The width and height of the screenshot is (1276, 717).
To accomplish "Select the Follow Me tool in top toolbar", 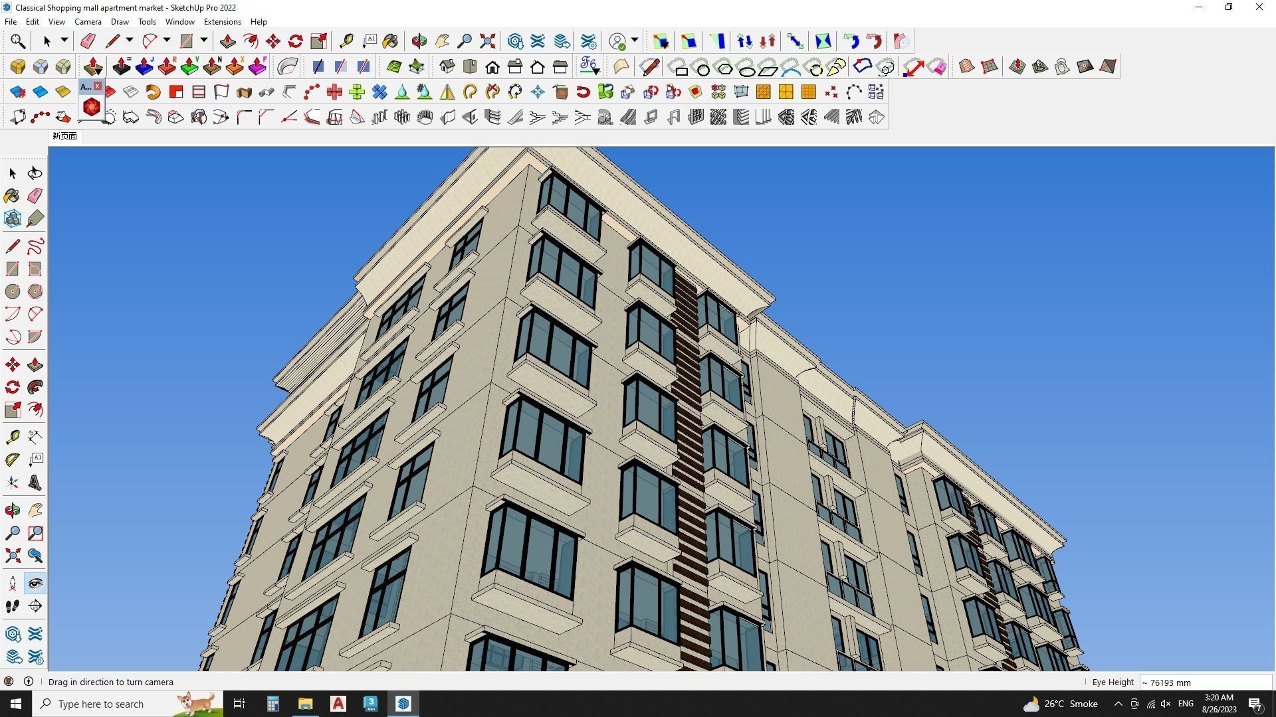I will [x=251, y=41].
